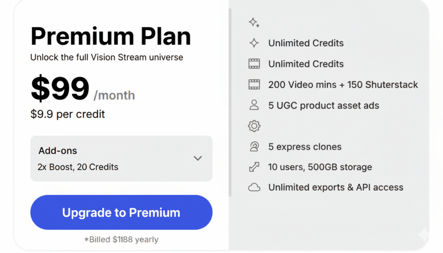Click the clone avatar icon beside express clones

[x=254, y=147]
